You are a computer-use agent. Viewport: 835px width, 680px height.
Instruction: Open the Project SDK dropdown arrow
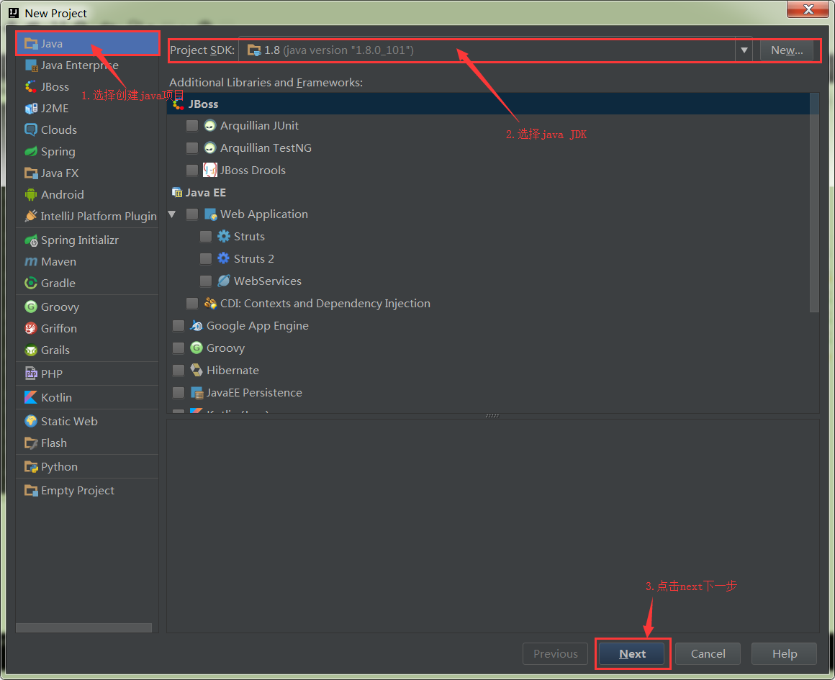coord(744,50)
